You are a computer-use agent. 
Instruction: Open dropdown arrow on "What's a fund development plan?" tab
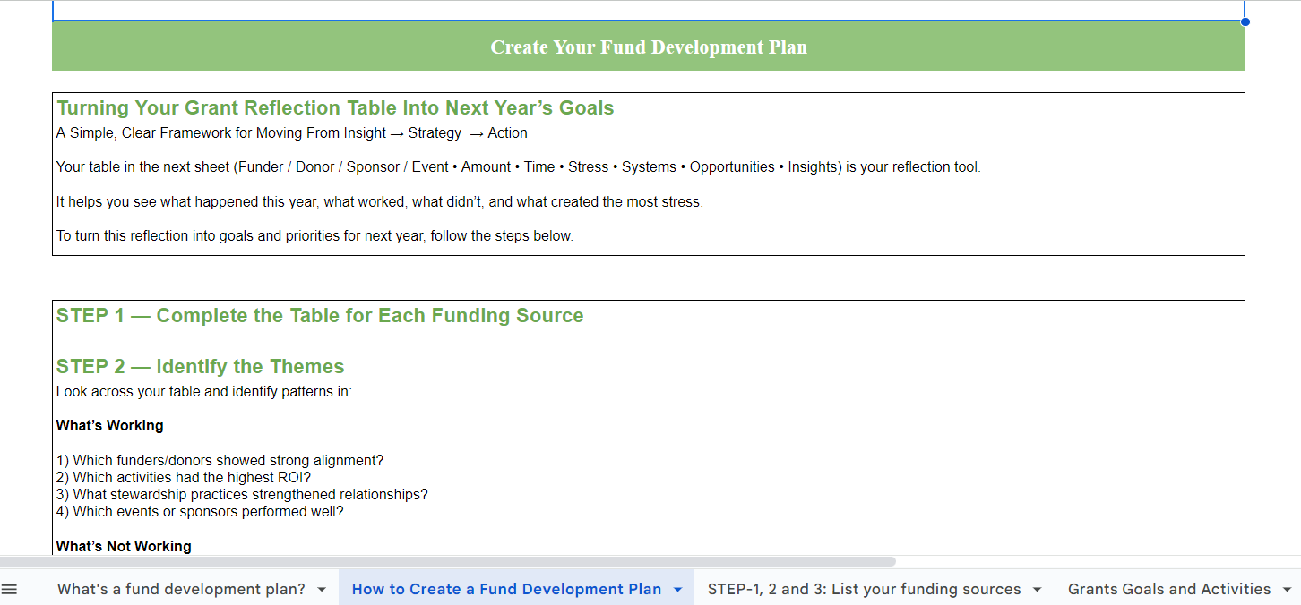(322, 590)
